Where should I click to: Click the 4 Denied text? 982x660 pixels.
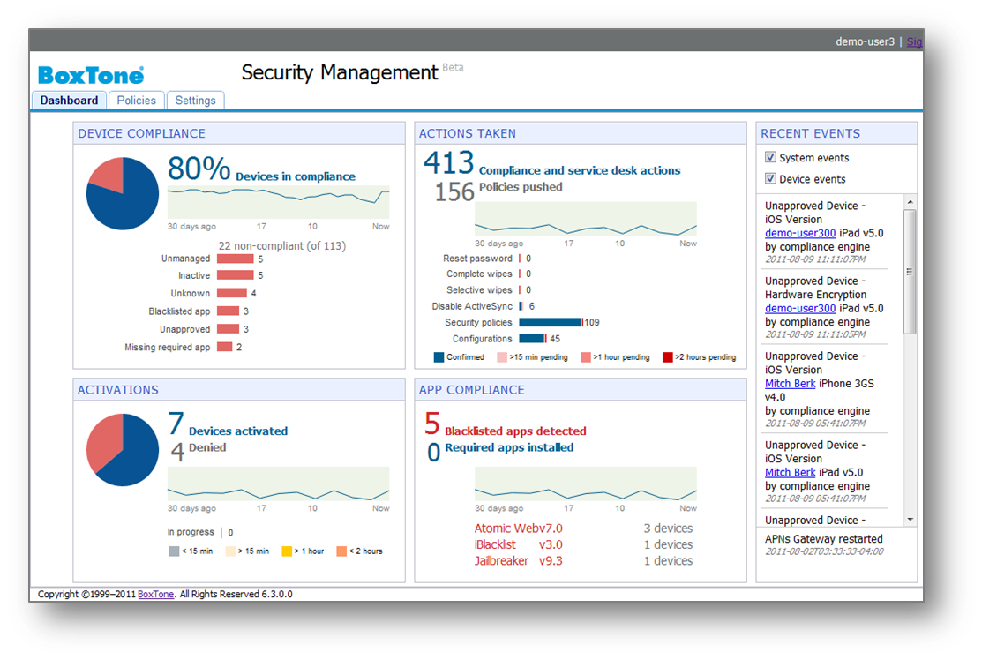click(x=199, y=451)
